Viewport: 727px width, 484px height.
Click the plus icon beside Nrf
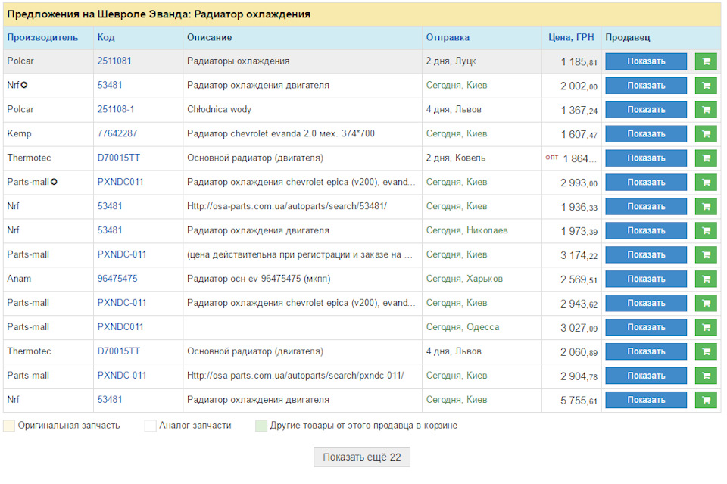(24, 85)
